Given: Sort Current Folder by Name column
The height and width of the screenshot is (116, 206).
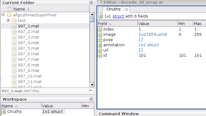Looking at the screenshot, I should click(x=51, y=9).
